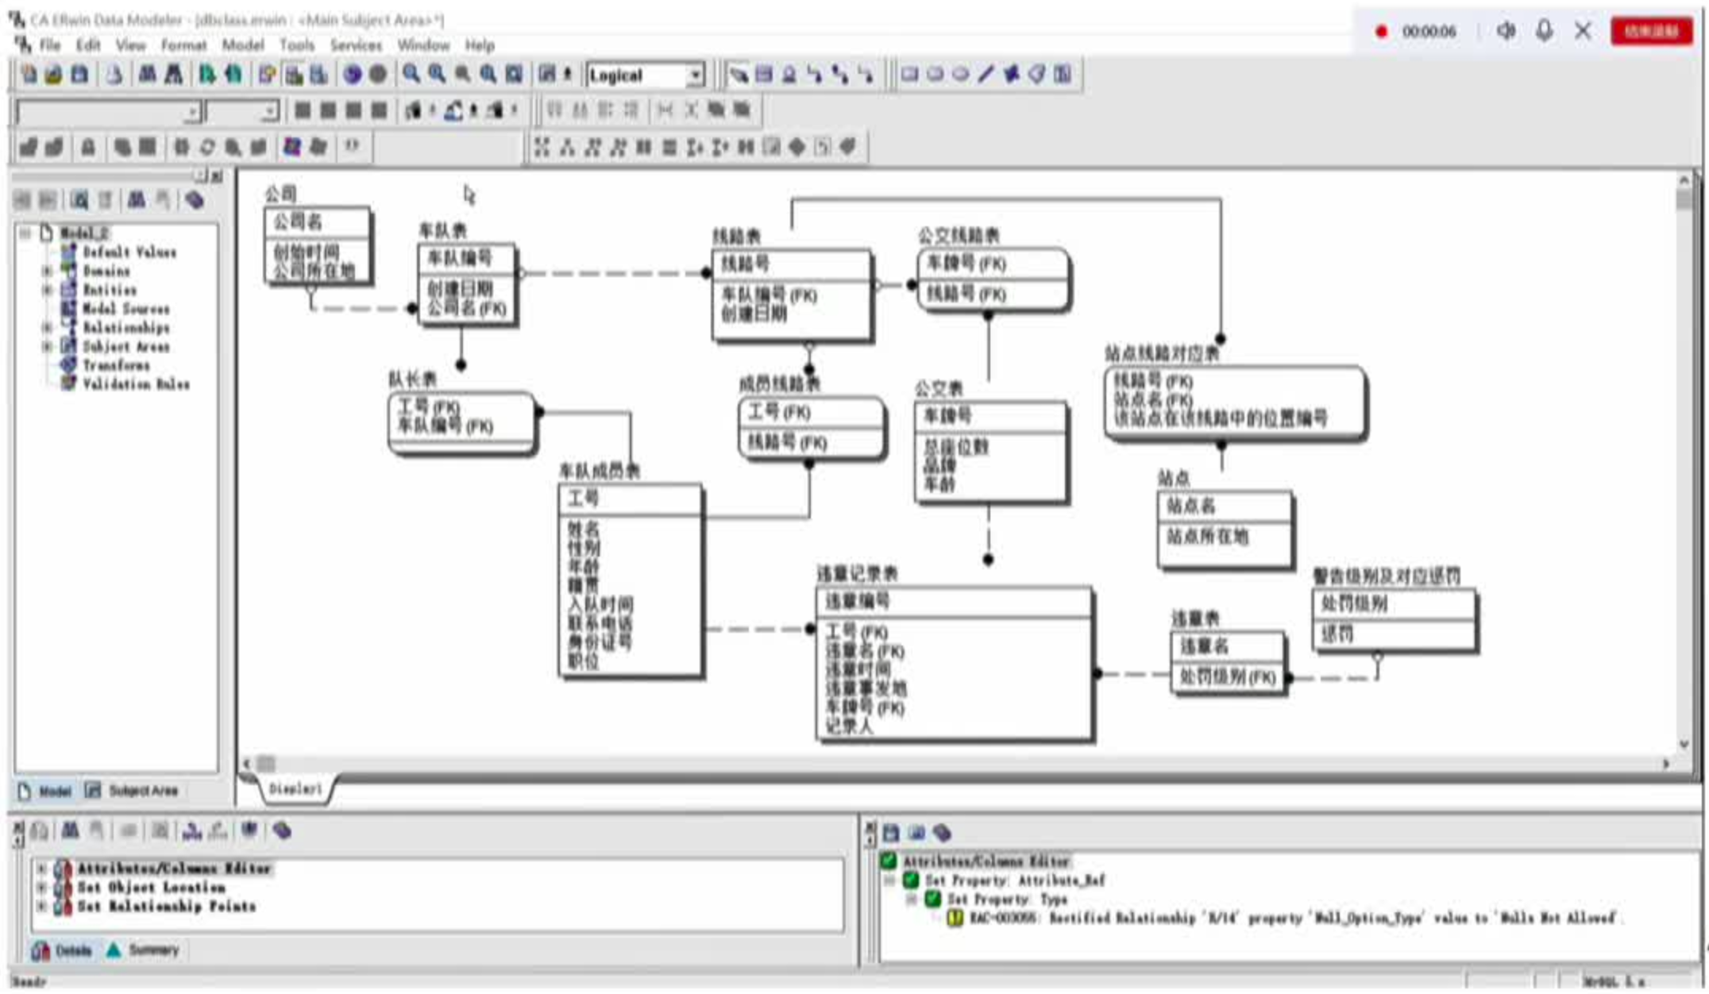
Task: Open the Logical model type dropdown
Action: coord(696,75)
